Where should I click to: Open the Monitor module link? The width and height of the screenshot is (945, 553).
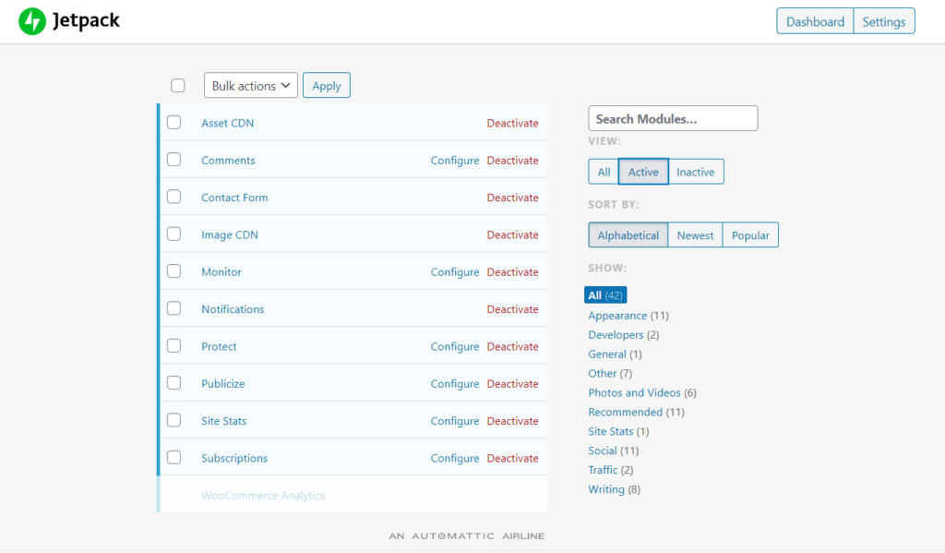pos(221,272)
